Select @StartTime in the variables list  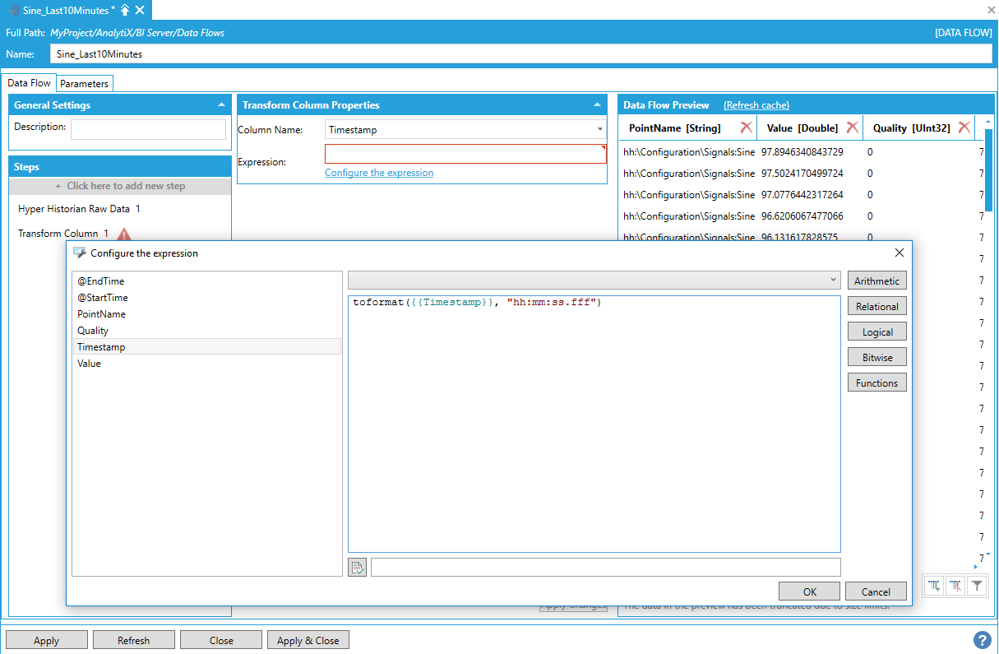(103, 298)
